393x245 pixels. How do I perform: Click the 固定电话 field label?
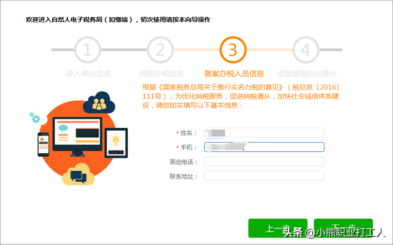pyautogui.click(x=184, y=162)
